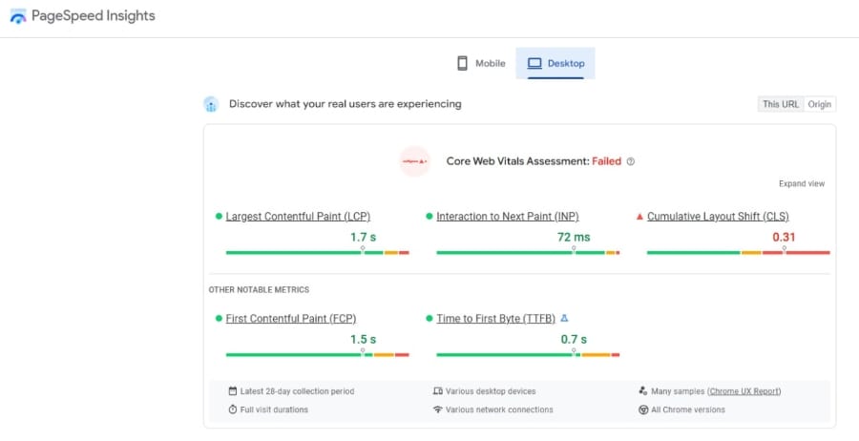
Task: Click the stopwatch icon for Full visit durations
Action: [233, 409]
